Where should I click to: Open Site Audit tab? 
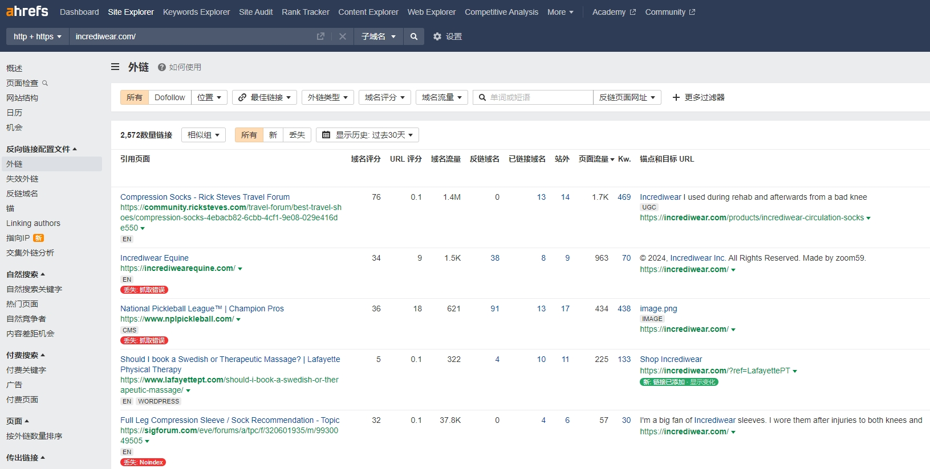coord(256,12)
